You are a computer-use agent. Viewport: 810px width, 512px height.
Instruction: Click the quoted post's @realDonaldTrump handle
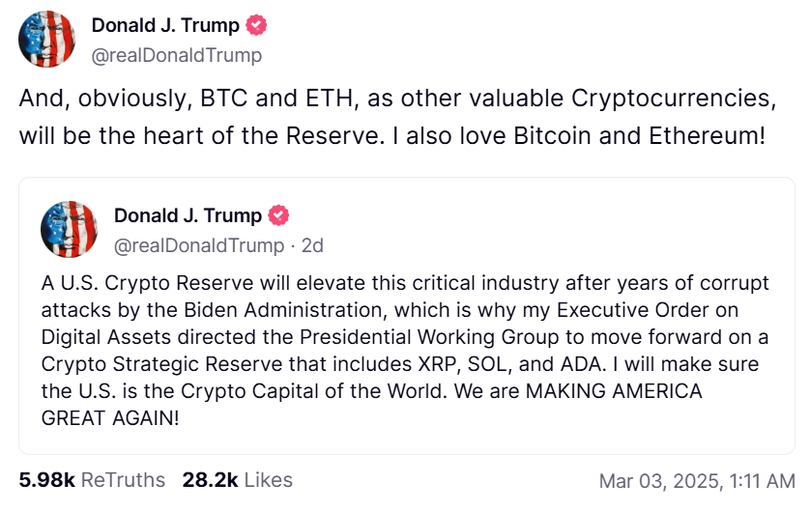[x=199, y=245]
